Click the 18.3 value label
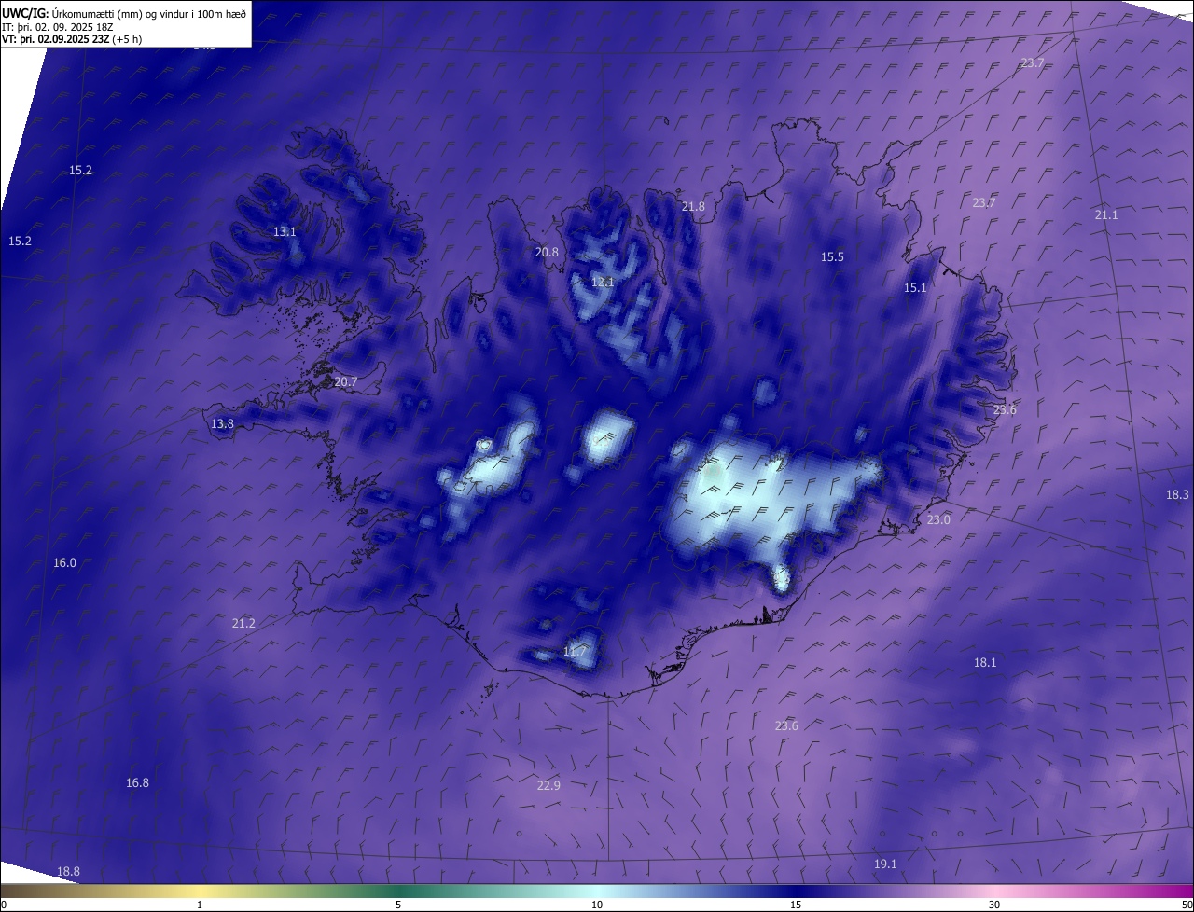Image resolution: width=1194 pixels, height=912 pixels. (1178, 494)
